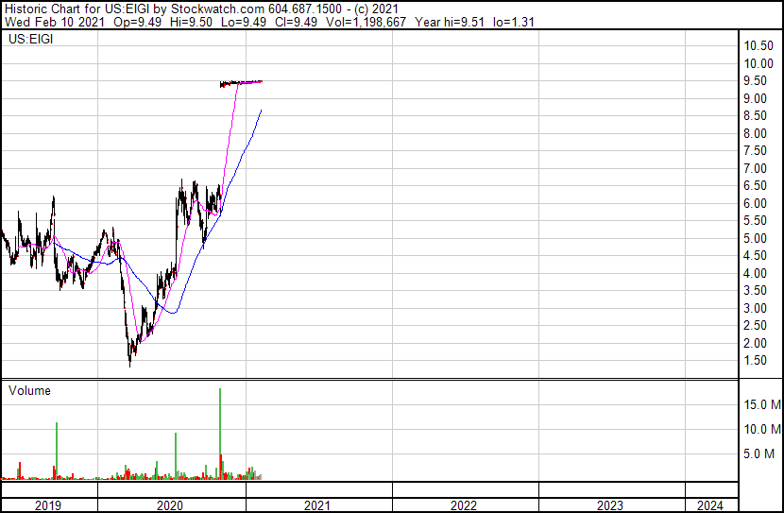Click the 10.00 price axis label

point(758,63)
